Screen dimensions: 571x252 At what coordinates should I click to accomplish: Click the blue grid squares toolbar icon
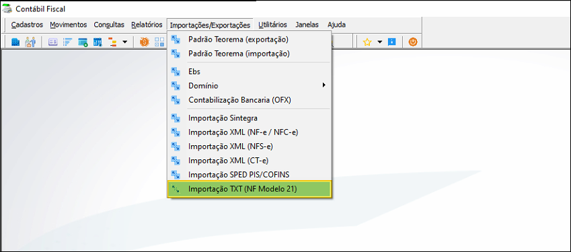coord(159,42)
